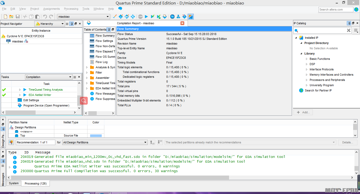Open Edit Settings in Tasks pane

(31, 100)
